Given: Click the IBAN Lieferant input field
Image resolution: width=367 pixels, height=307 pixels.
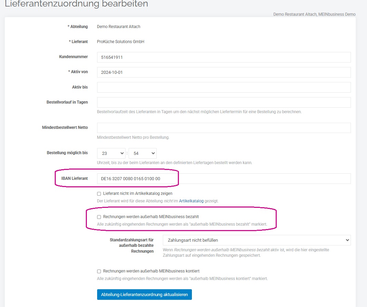Looking at the screenshot, I should (224, 178).
